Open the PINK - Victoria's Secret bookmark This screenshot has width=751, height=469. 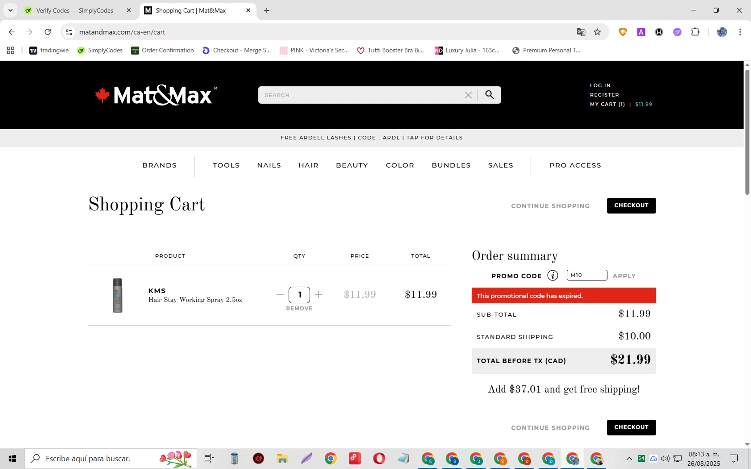(x=314, y=50)
